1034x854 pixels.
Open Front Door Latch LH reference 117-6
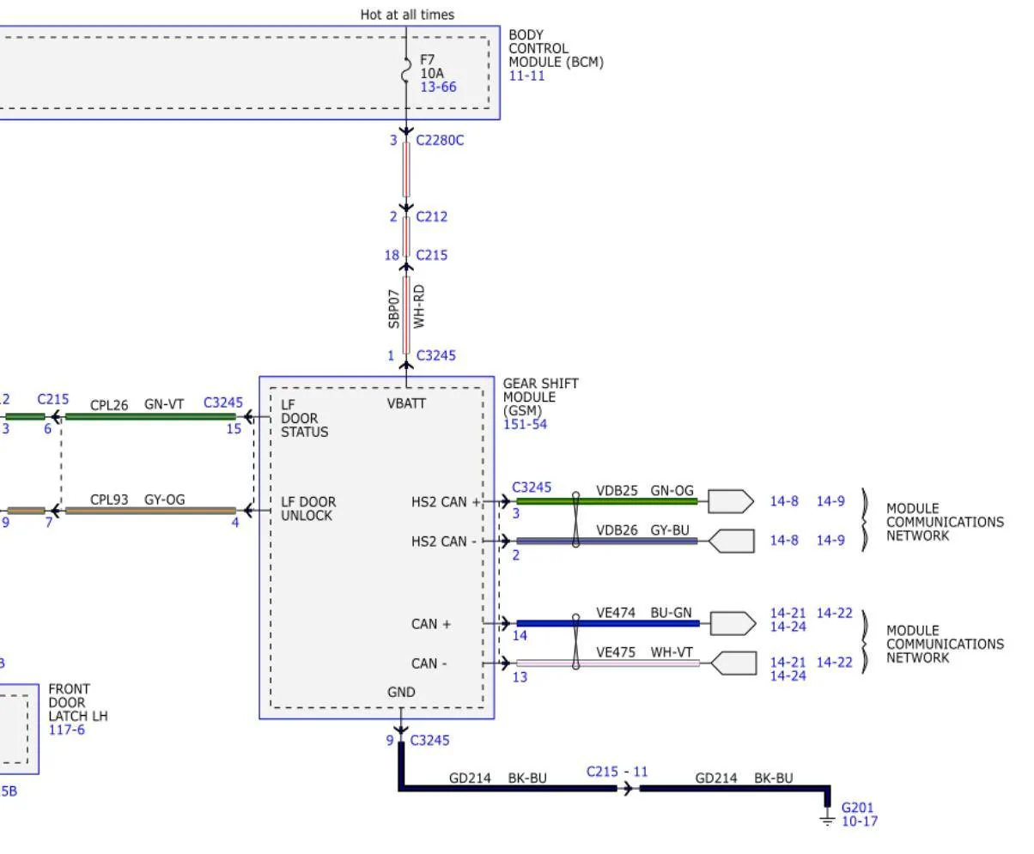67,730
